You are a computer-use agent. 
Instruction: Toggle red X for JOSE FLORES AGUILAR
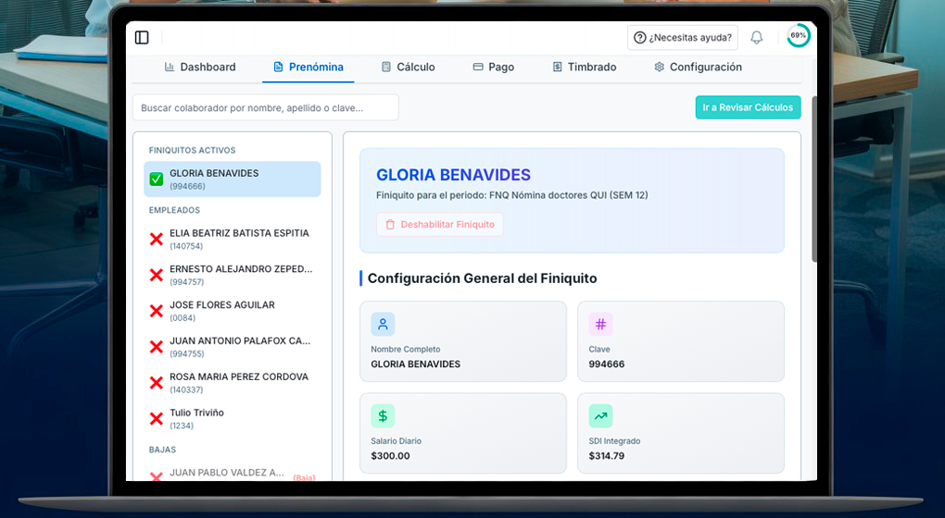point(156,311)
